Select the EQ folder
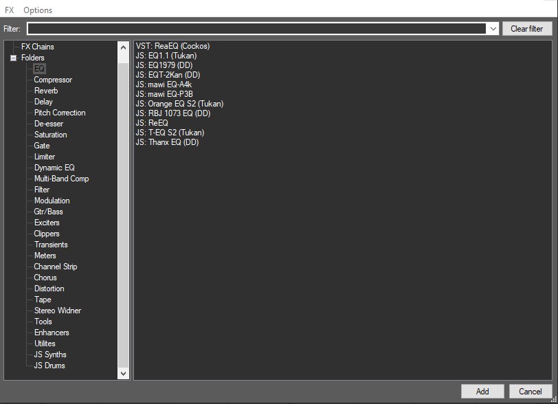Screen dimensions: 558x404 click(39, 68)
